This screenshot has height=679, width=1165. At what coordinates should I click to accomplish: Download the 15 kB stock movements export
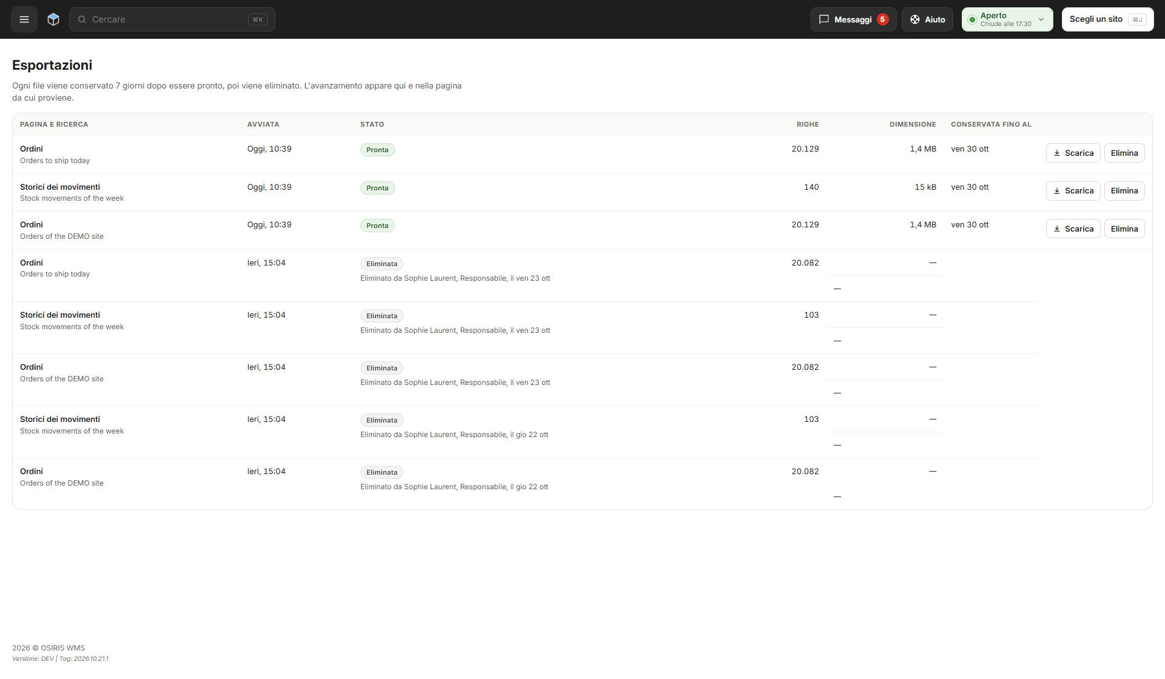tap(1073, 191)
